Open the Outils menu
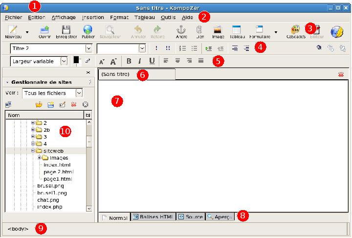The height and width of the screenshot is (238, 352). (x=168, y=17)
